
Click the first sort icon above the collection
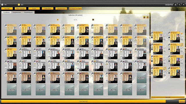144,17
